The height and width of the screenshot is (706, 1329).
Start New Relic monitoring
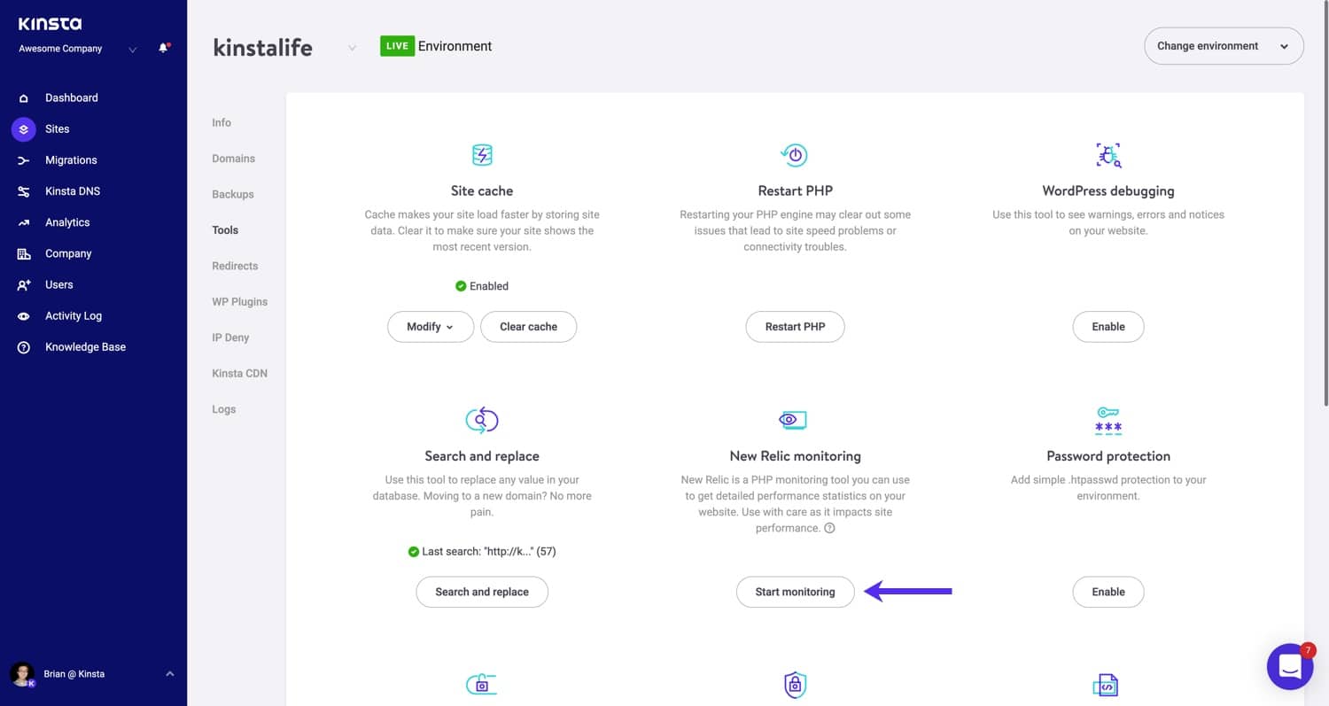pyautogui.click(x=795, y=592)
